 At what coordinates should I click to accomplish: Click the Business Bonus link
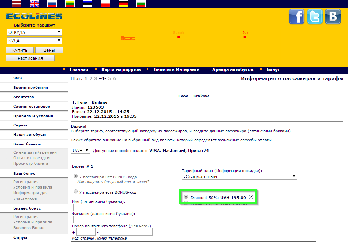click(29, 228)
